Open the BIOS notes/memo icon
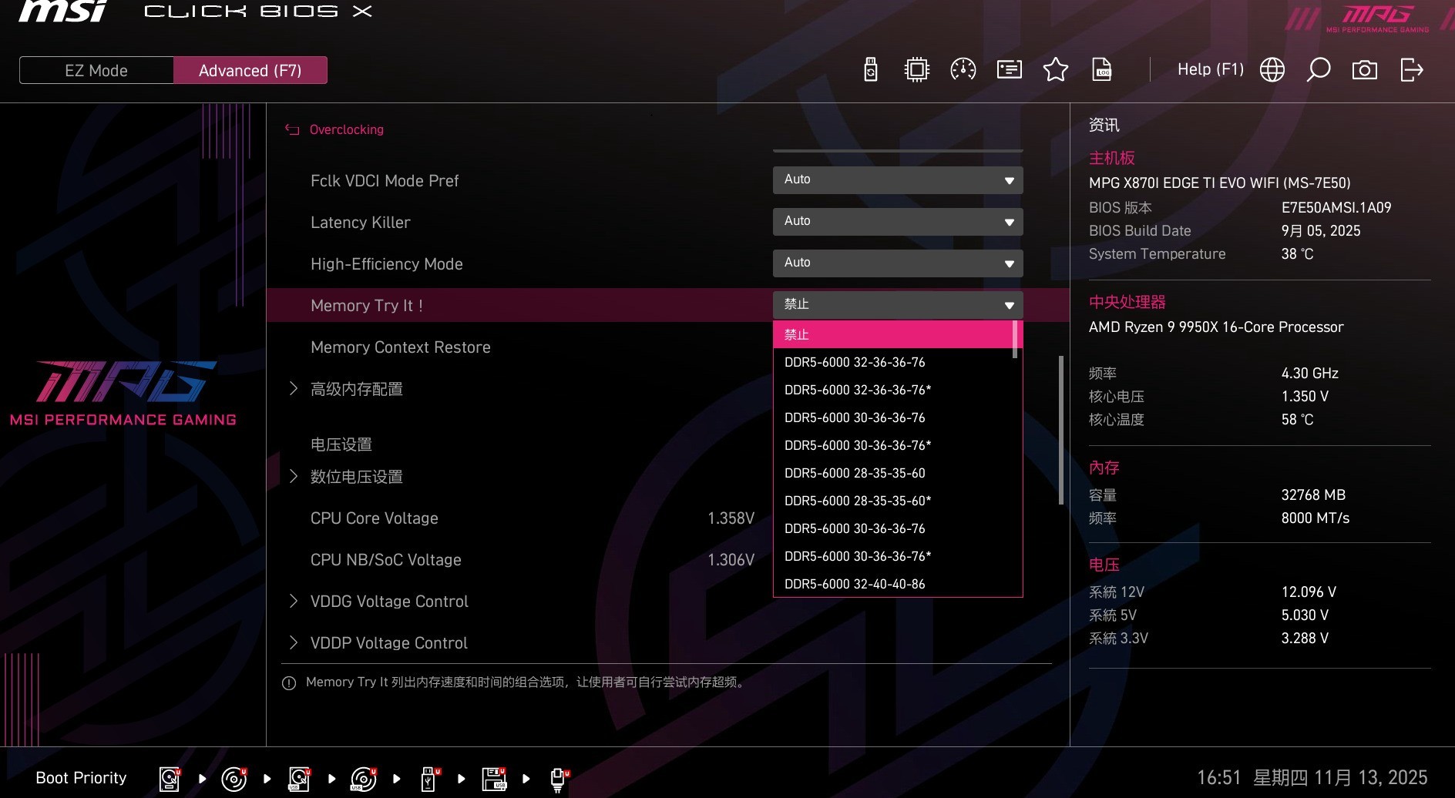Screen dimensions: 1455x798 1008,69
